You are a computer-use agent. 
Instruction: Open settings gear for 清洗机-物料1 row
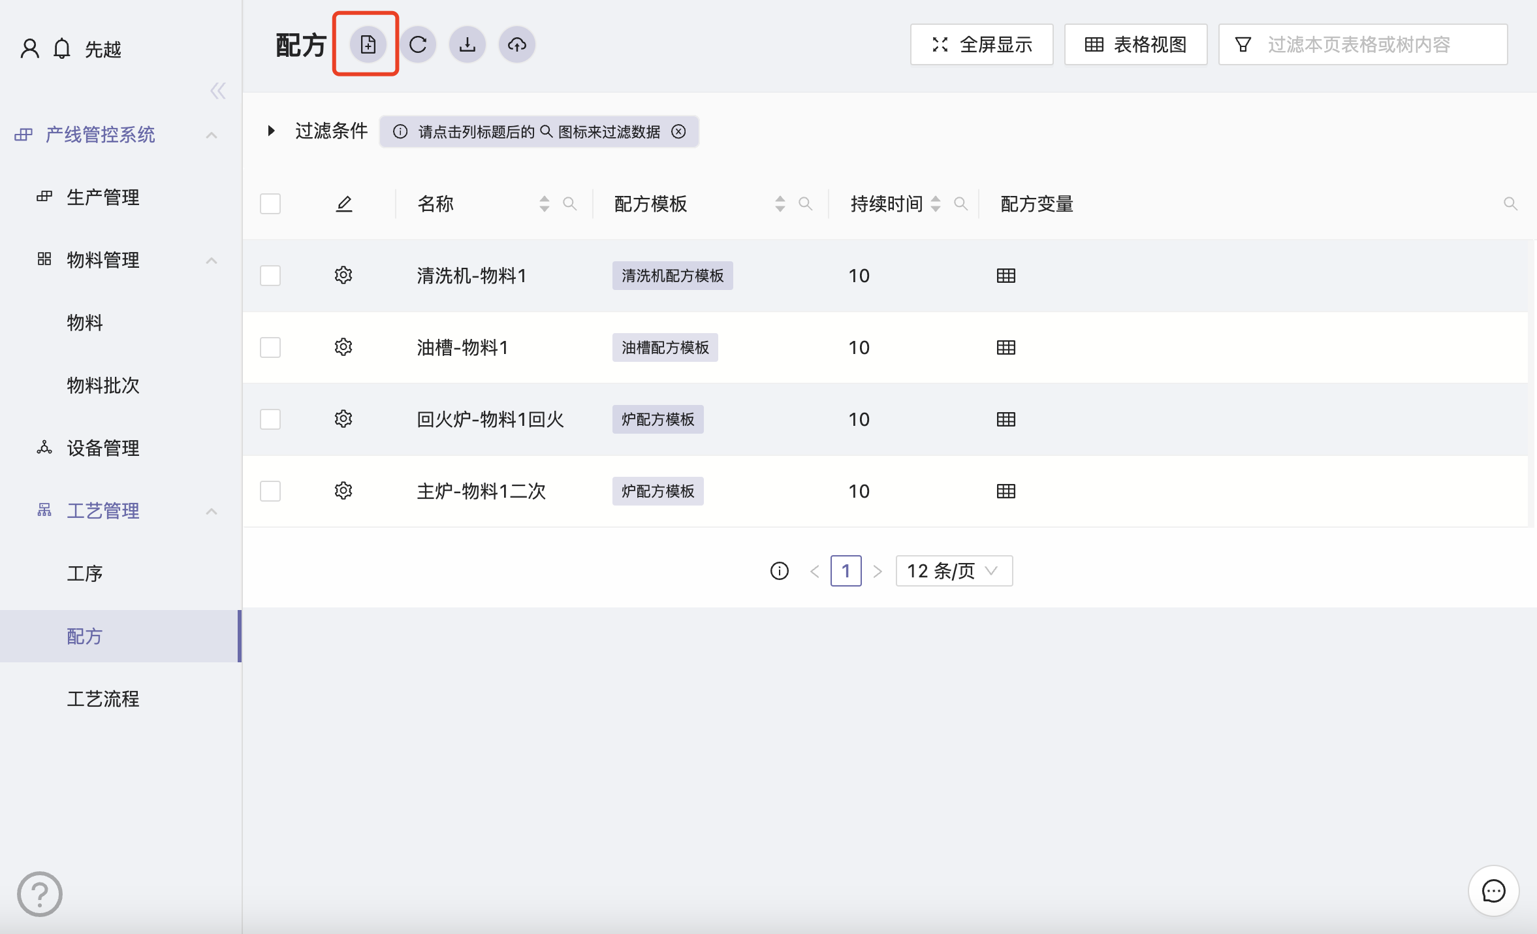[x=343, y=275]
